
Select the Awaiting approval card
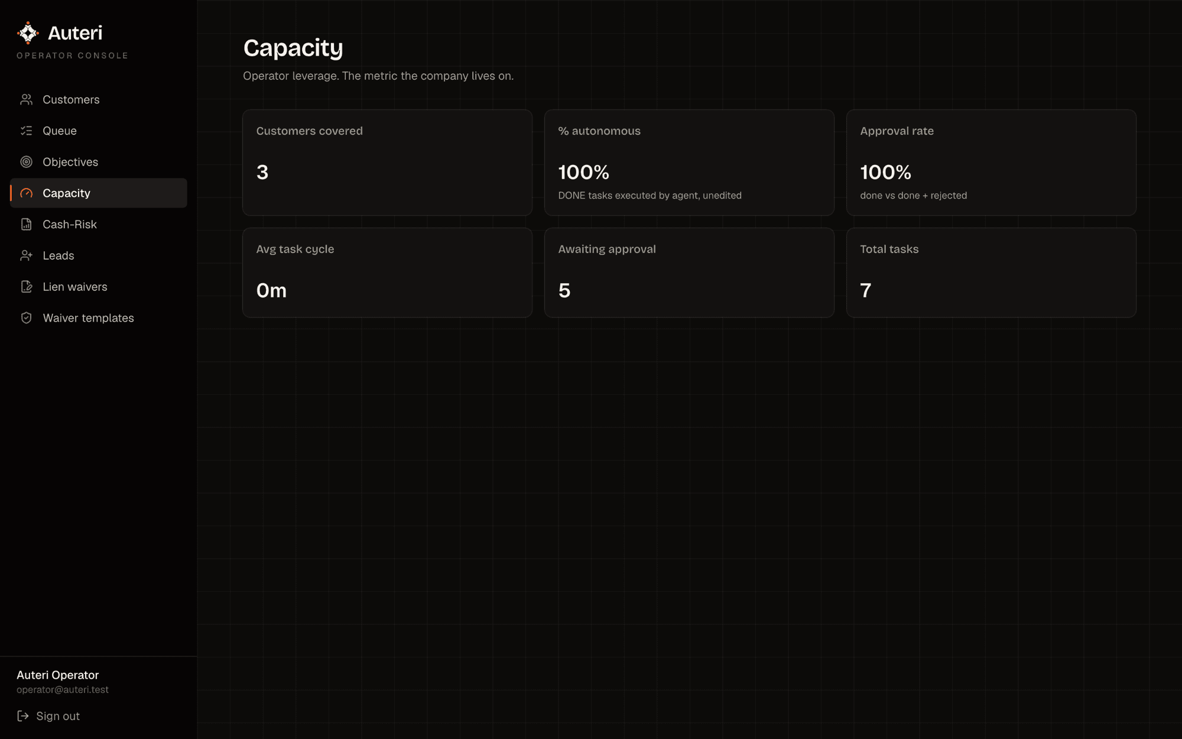coord(689,273)
